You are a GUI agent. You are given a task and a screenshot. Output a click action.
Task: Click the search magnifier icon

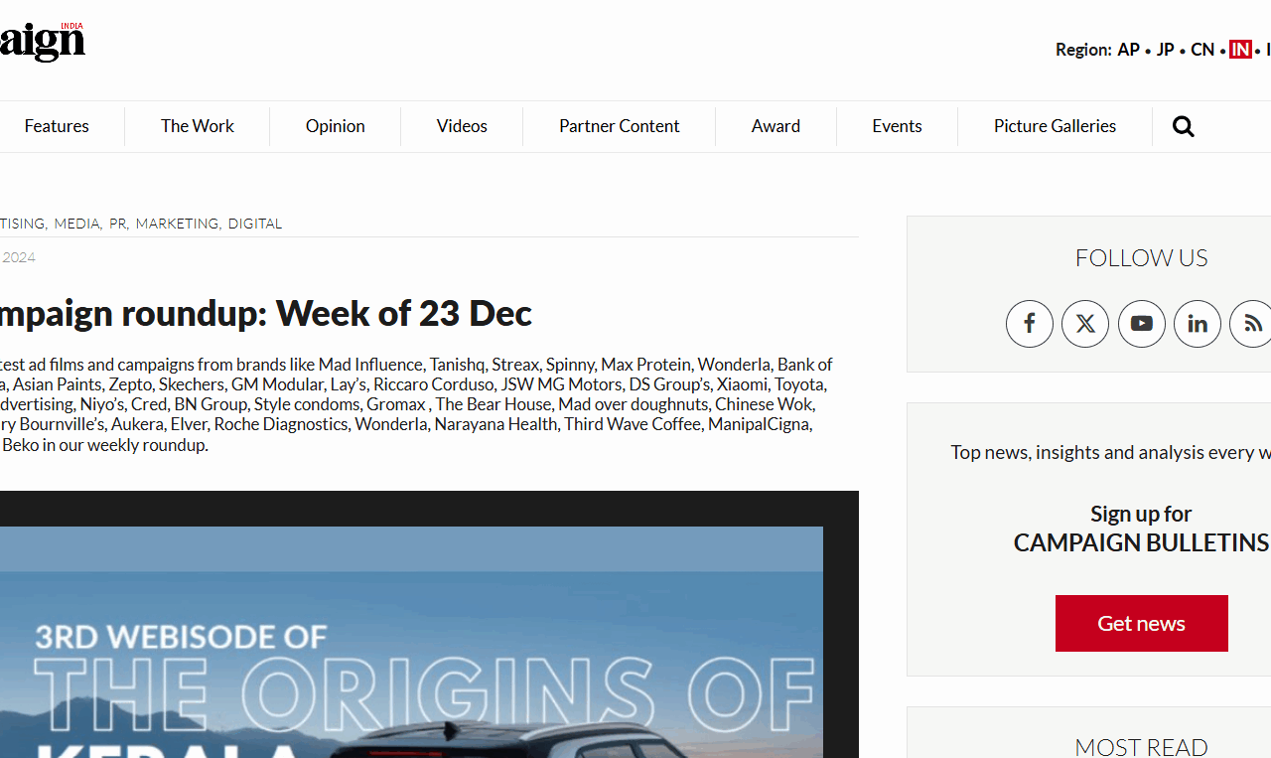[1183, 126]
